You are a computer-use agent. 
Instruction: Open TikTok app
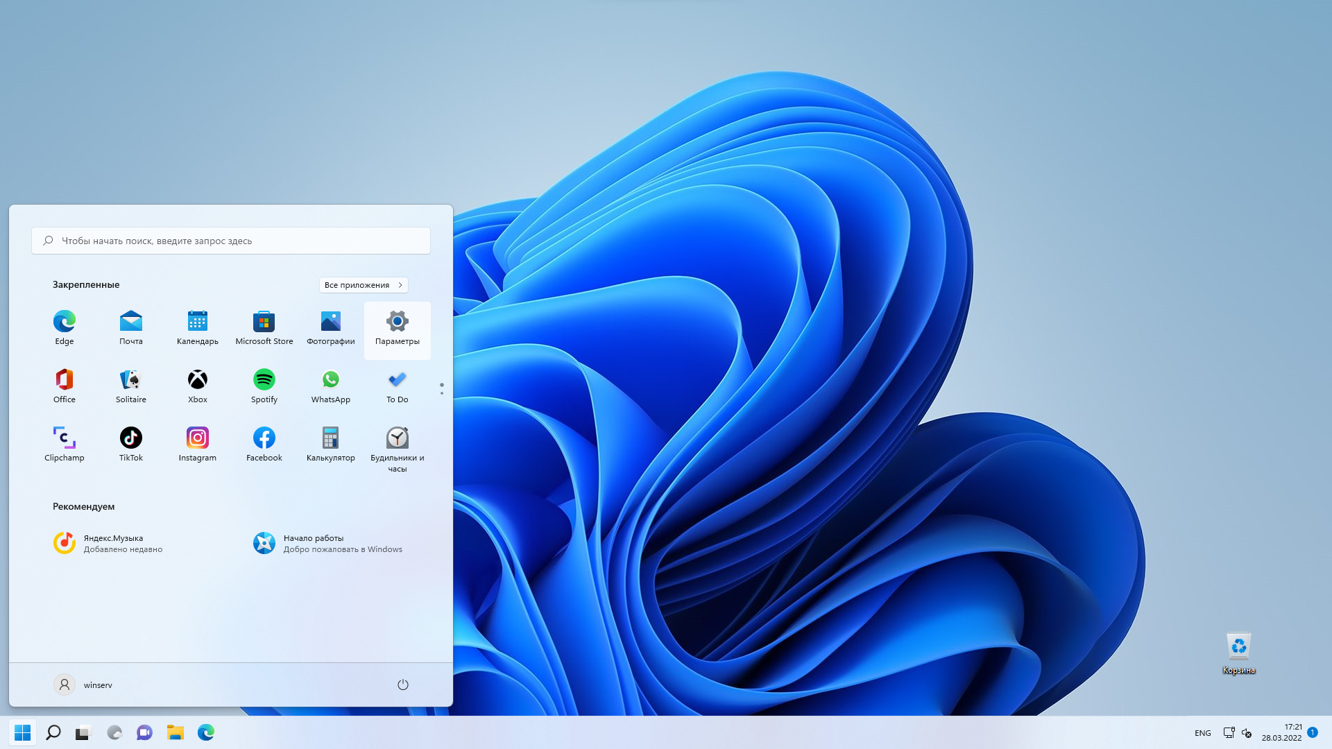[131, 437]
